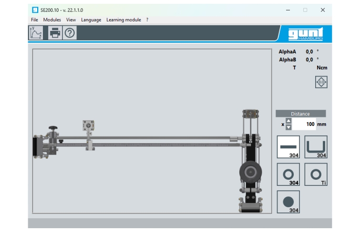Increase distance x with up arrow

[288, 121]
